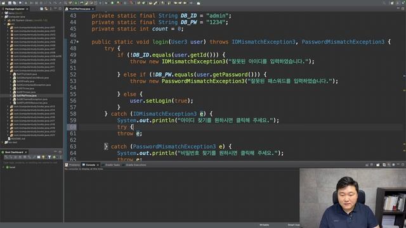Close the Ex07ReThrow.java editor tab
Screen dimensions: 406x228
[93, 9]
